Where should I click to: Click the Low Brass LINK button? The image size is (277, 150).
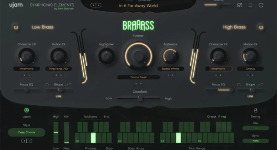58,96
